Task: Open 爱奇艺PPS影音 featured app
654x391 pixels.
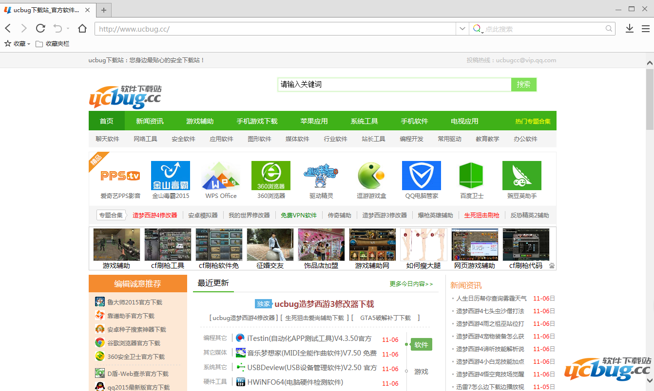Action: [x=120, y=175]
